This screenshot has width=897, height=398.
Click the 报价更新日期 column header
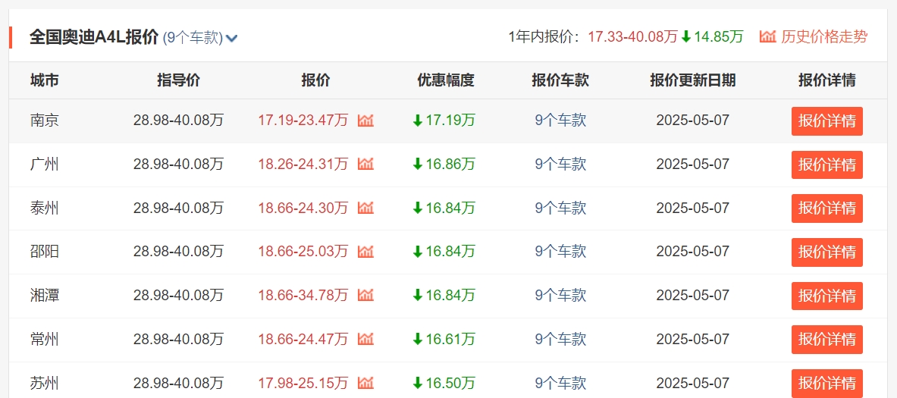pyautogui.click(x=693, y=80)
